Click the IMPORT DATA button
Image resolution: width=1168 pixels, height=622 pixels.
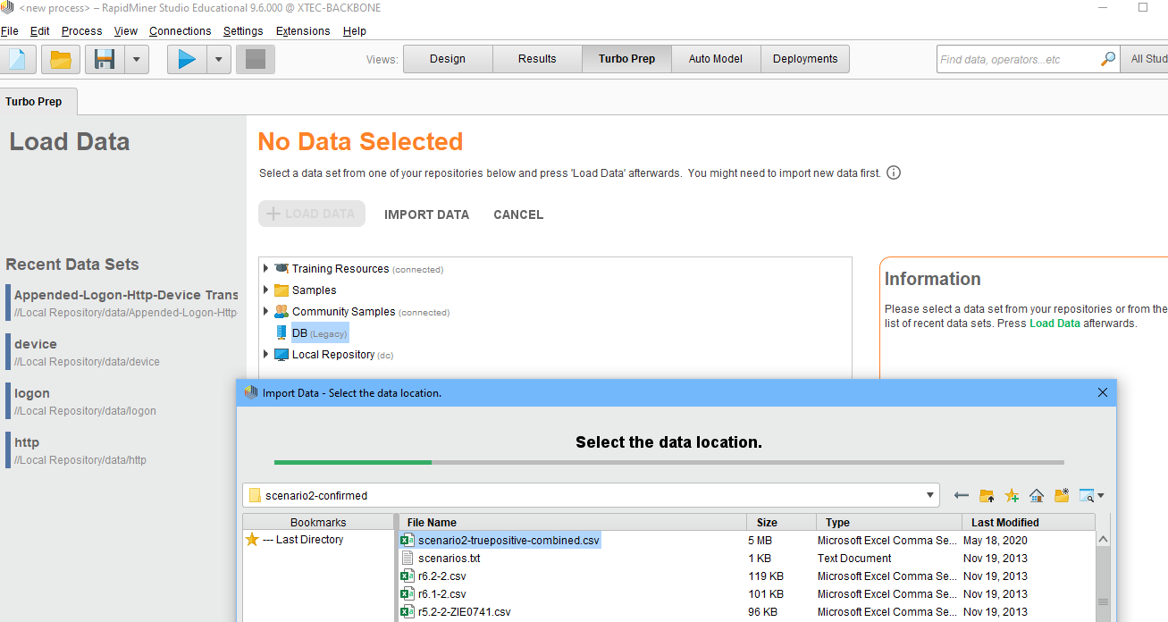[426, 214]
